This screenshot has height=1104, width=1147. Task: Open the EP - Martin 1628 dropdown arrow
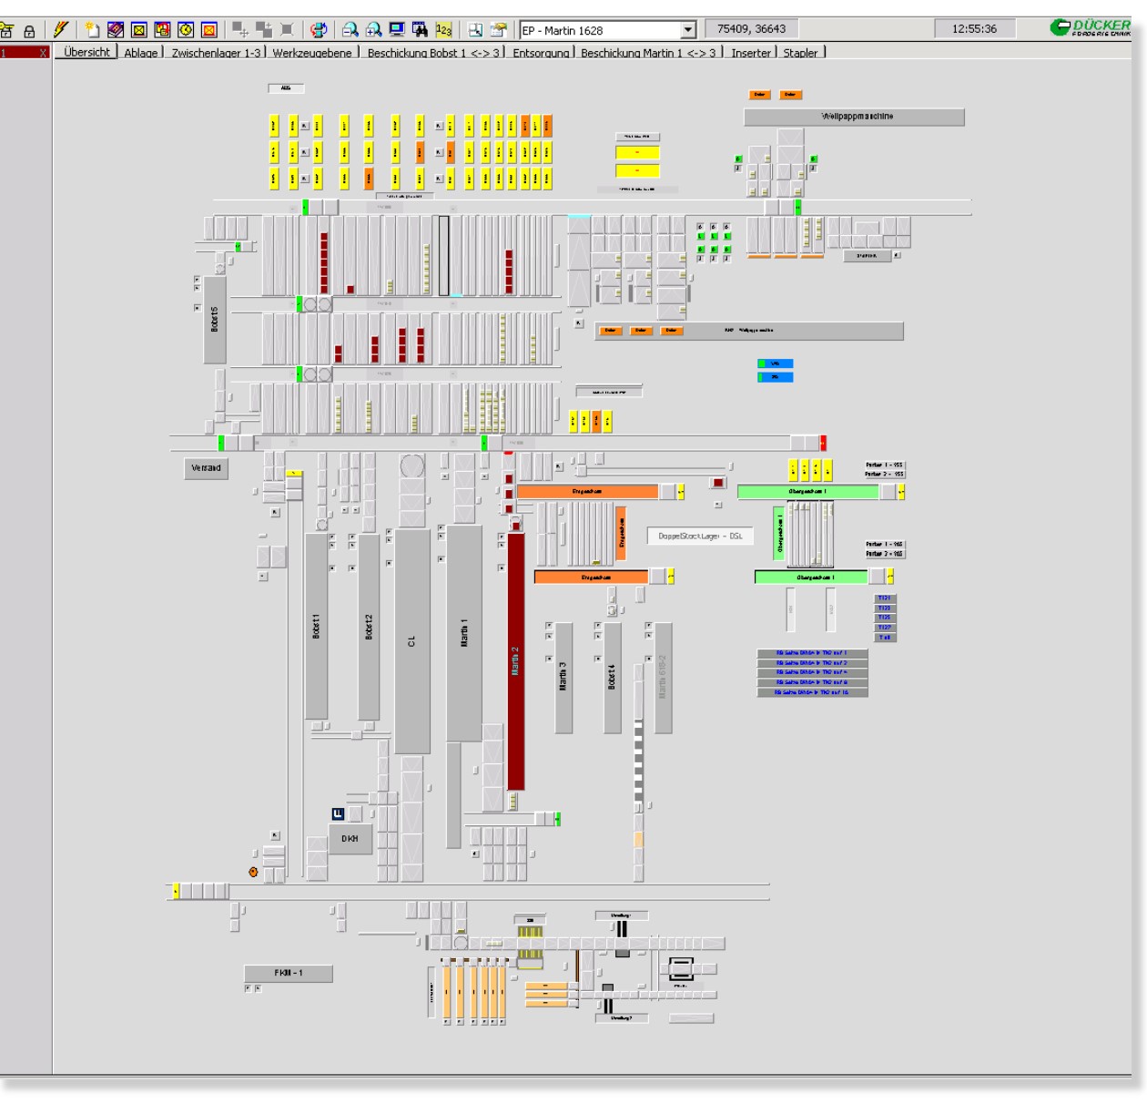point(688,30)
